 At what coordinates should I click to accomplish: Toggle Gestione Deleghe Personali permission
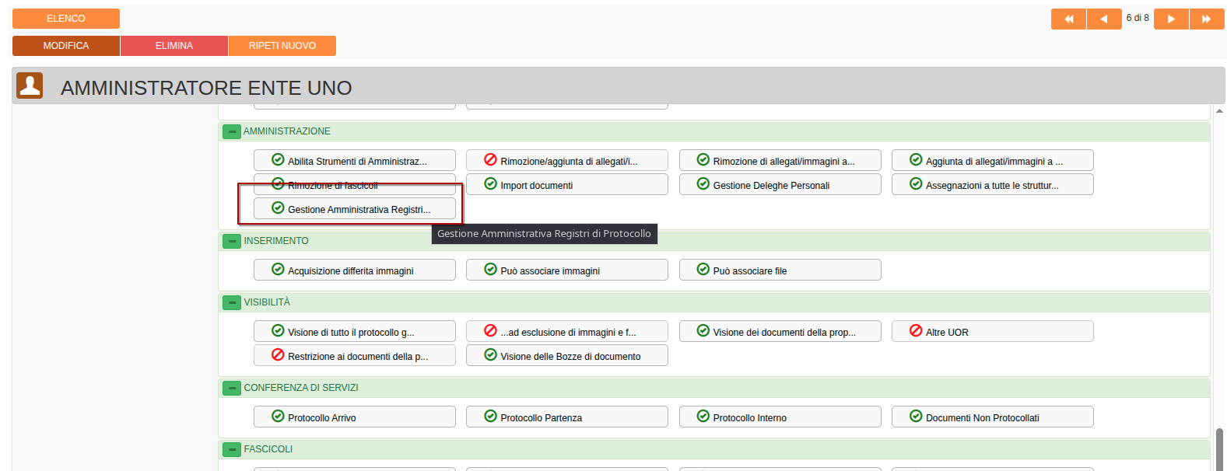pyautogui.click(x=779, y=185)
